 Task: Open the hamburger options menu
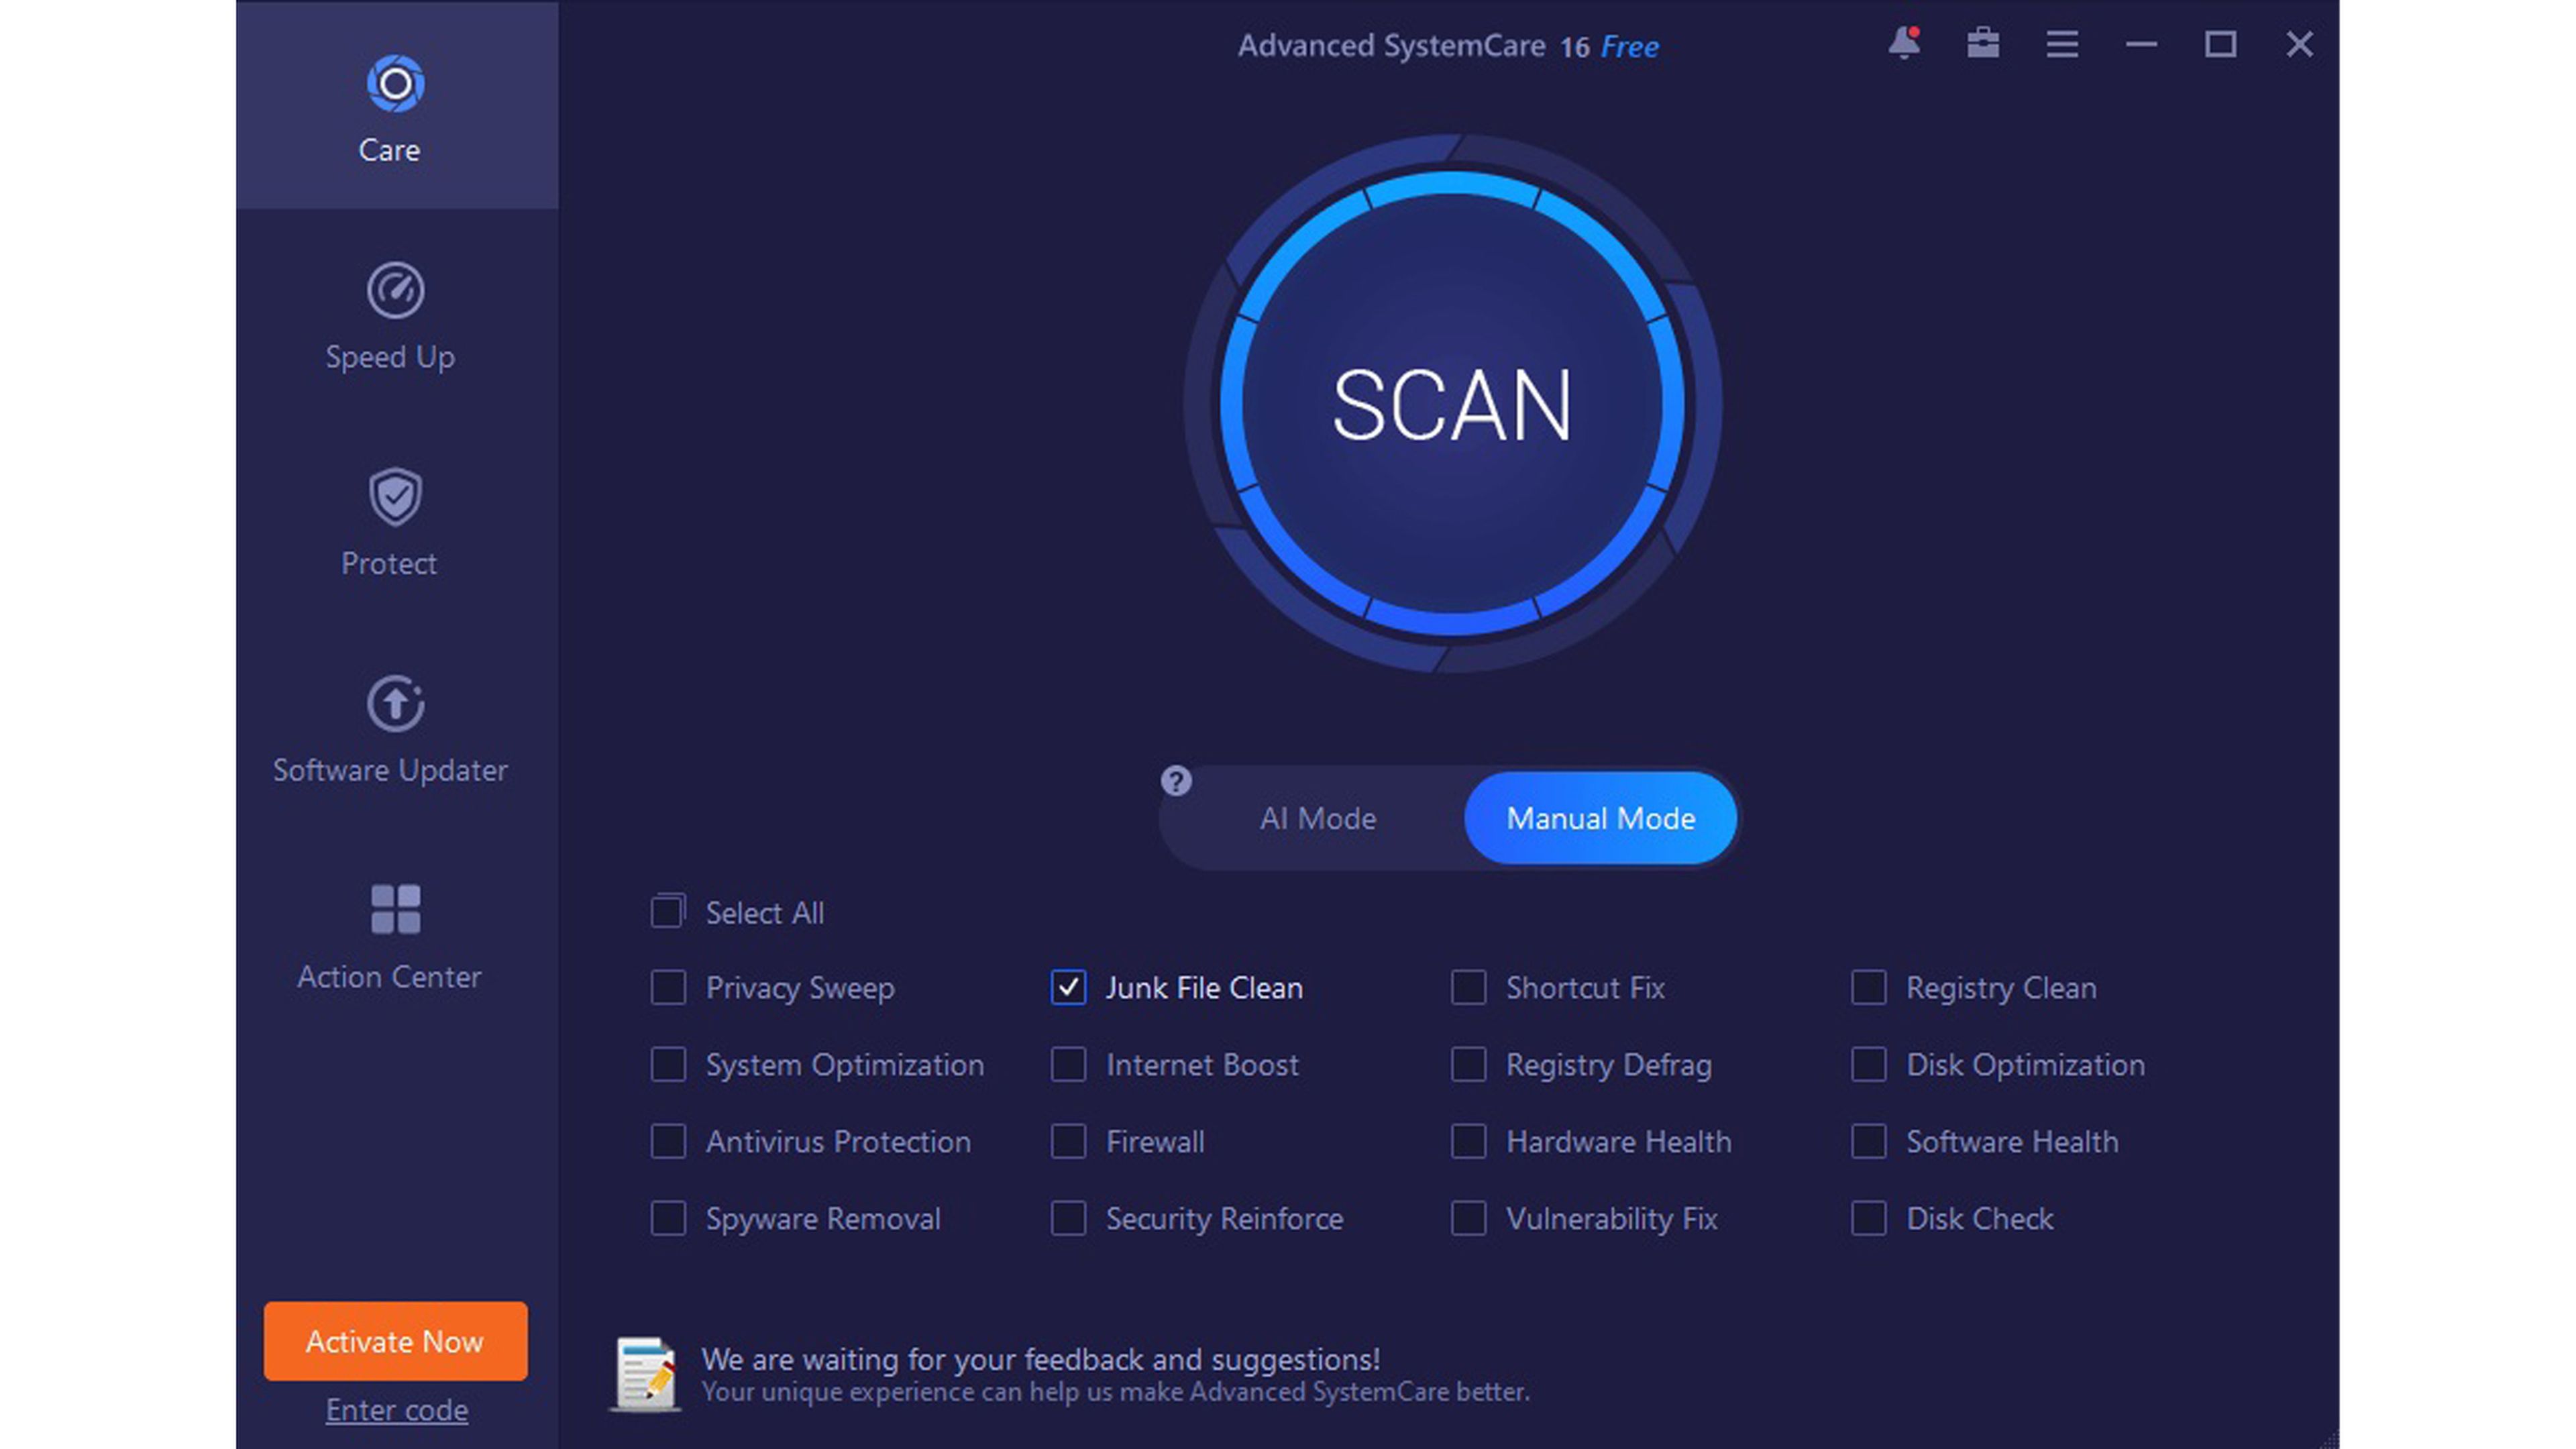2062,44
